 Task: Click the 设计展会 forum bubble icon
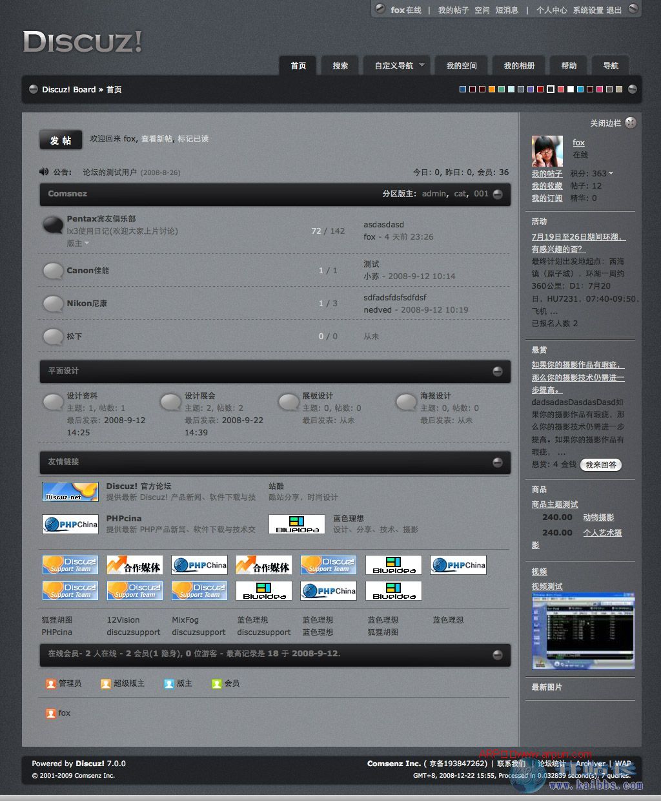click(170, 402)
